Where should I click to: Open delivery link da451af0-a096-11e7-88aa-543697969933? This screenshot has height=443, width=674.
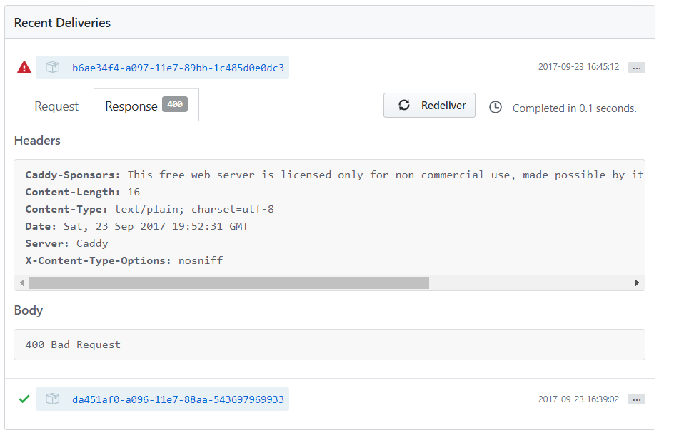coord(178,399)
